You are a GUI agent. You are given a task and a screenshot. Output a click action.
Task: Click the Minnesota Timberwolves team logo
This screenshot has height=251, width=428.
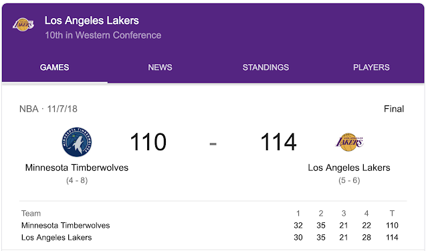click(x=77, y=142)
